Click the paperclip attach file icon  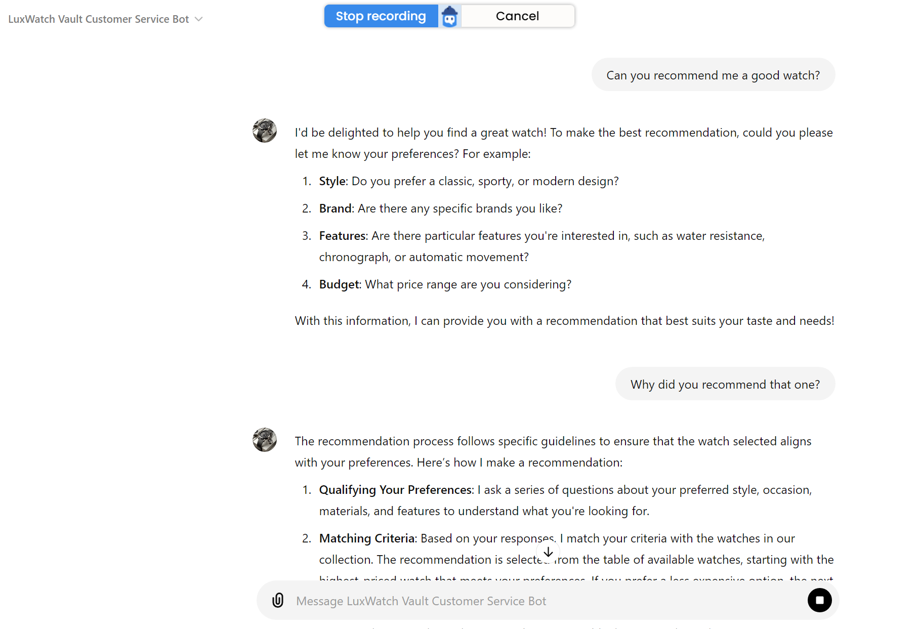point(278,600)
